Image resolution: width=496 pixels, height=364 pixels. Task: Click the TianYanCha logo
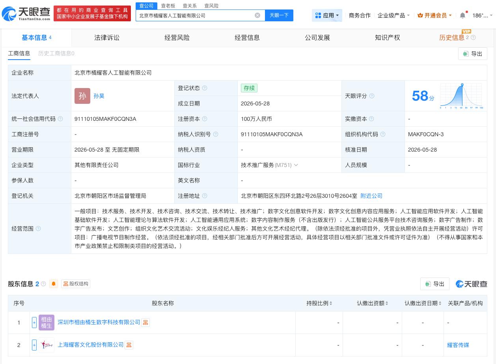click(26, 14)
